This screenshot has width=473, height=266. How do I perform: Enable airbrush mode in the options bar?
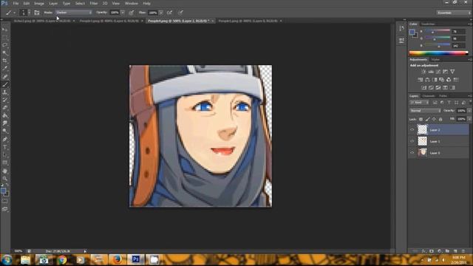(x=169, y=13)
